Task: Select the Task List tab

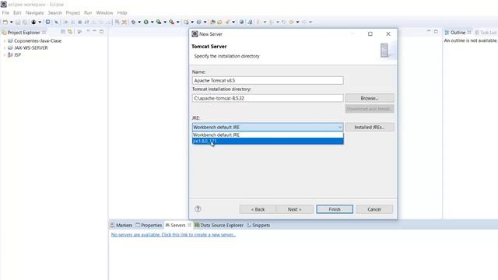Action: 486,33
